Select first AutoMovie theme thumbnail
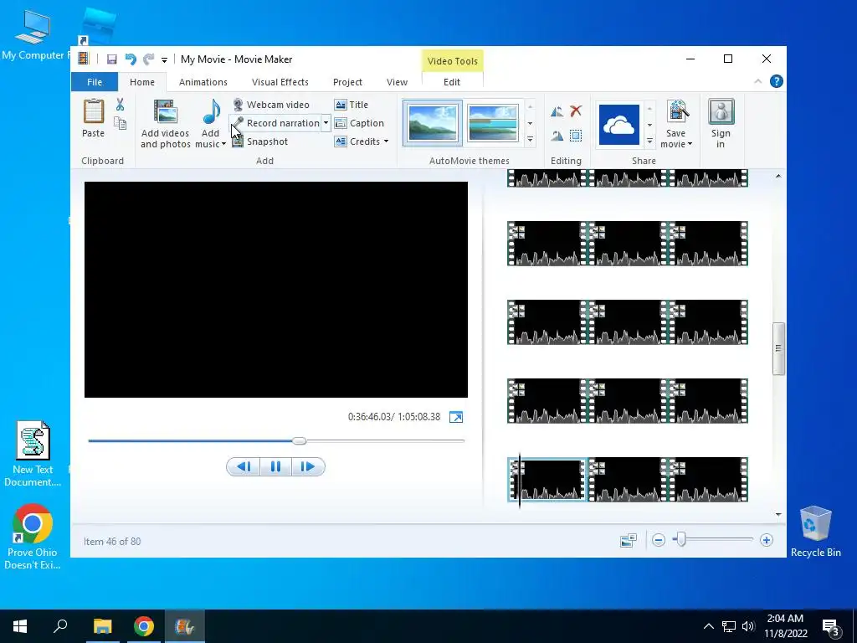 [x=433, y=124]
